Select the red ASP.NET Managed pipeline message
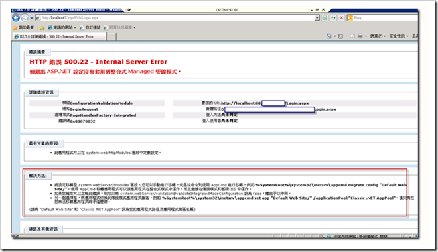This screenshot has width=438, height=252. point(105,72)
